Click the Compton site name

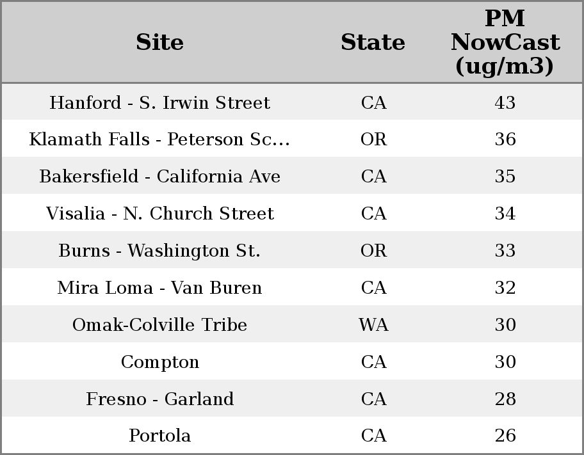(x=159, y=362)
